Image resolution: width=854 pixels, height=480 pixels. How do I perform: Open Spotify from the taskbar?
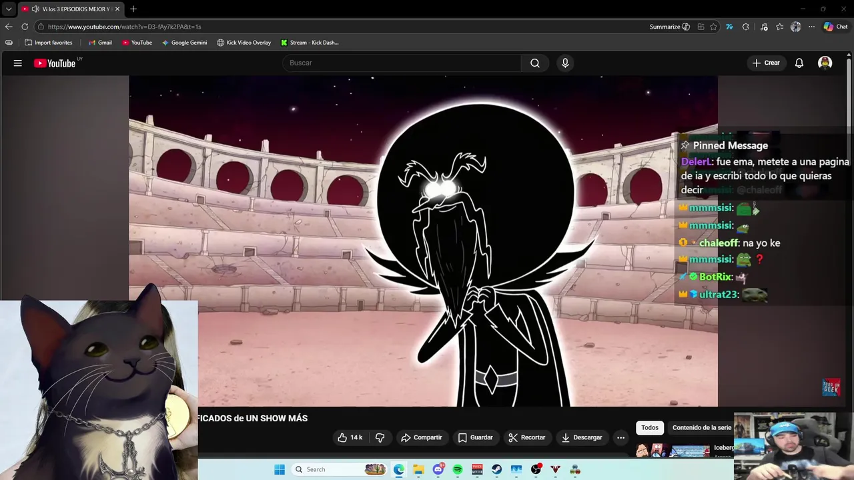click(458, 469)
